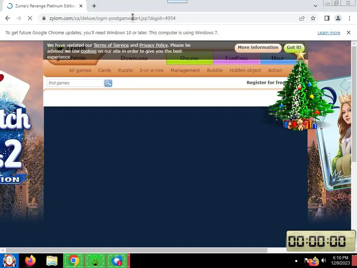
Task: Click the address bar URL
Action: [113, 18]
